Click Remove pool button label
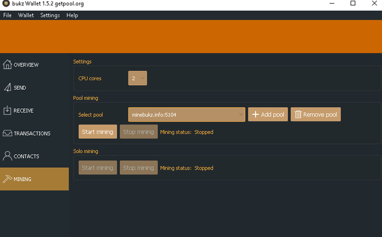This screenshot has width=382, height=237. pos(320,114)
